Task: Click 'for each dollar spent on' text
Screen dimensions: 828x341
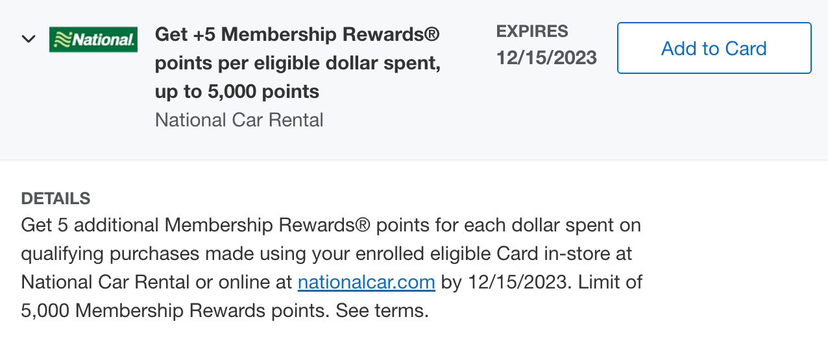Action: click(508, 226)
